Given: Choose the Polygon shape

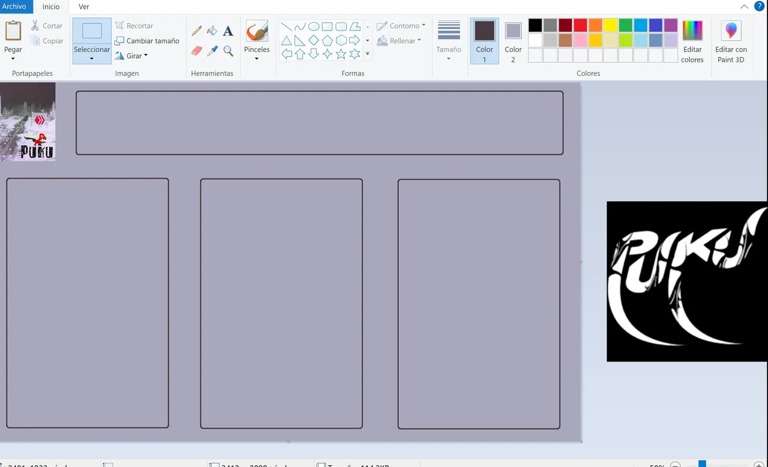Looking at the screenshot, I should [355, 26].
